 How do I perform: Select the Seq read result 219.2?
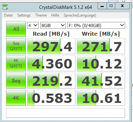point(51,81)
